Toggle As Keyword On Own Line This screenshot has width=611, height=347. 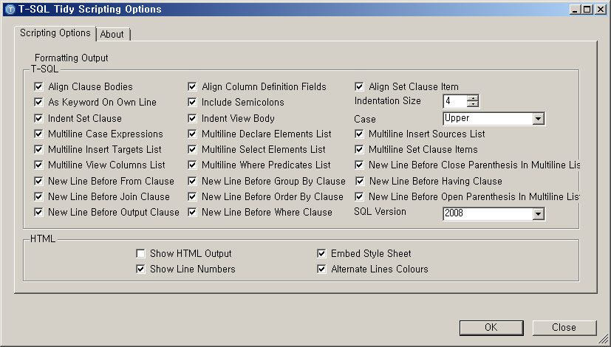coord(38,102)
